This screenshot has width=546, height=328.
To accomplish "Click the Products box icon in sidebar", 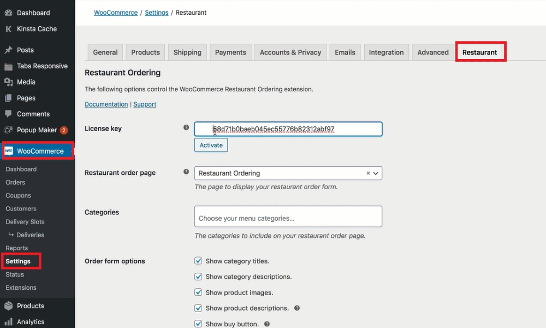I will click(8, 306).
